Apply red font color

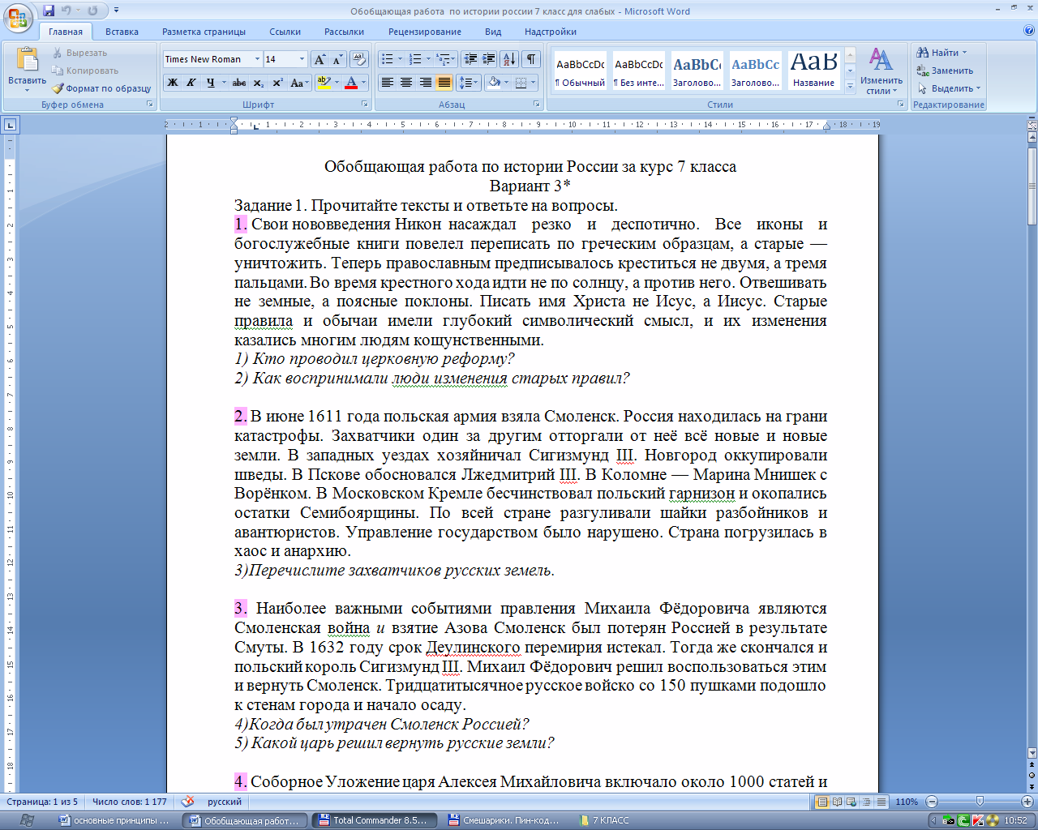[x=351, y=83]
